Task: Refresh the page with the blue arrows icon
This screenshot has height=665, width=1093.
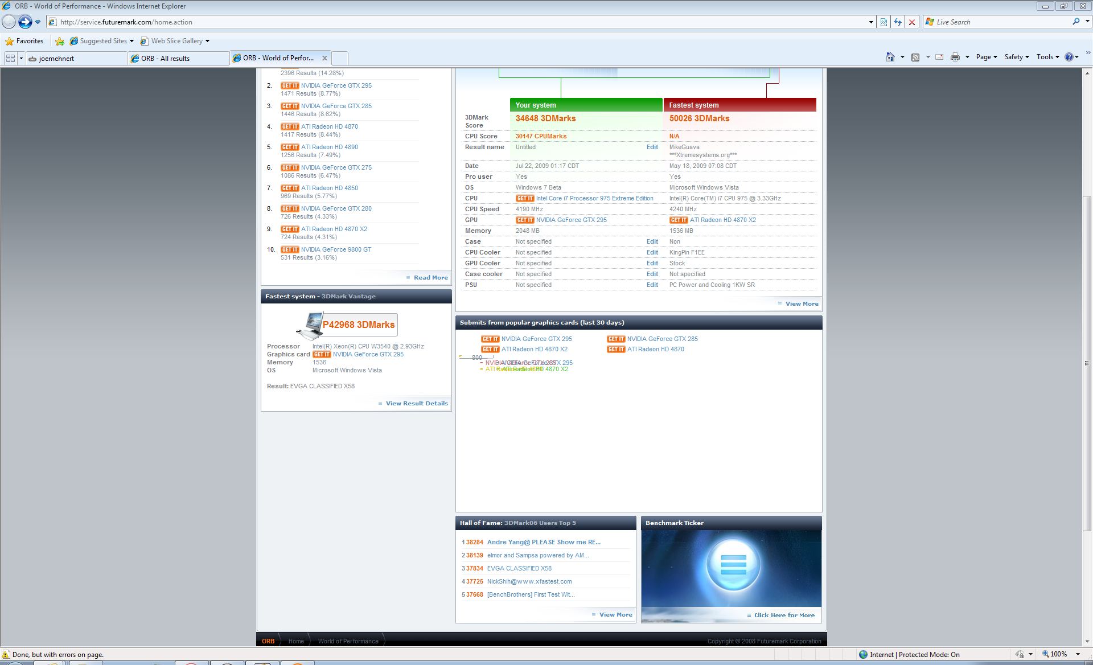Action: tap(898, 22)
